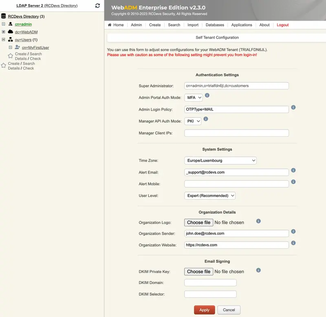Focus the Organization Sender field
326x317 pixels.
[236, 233]
